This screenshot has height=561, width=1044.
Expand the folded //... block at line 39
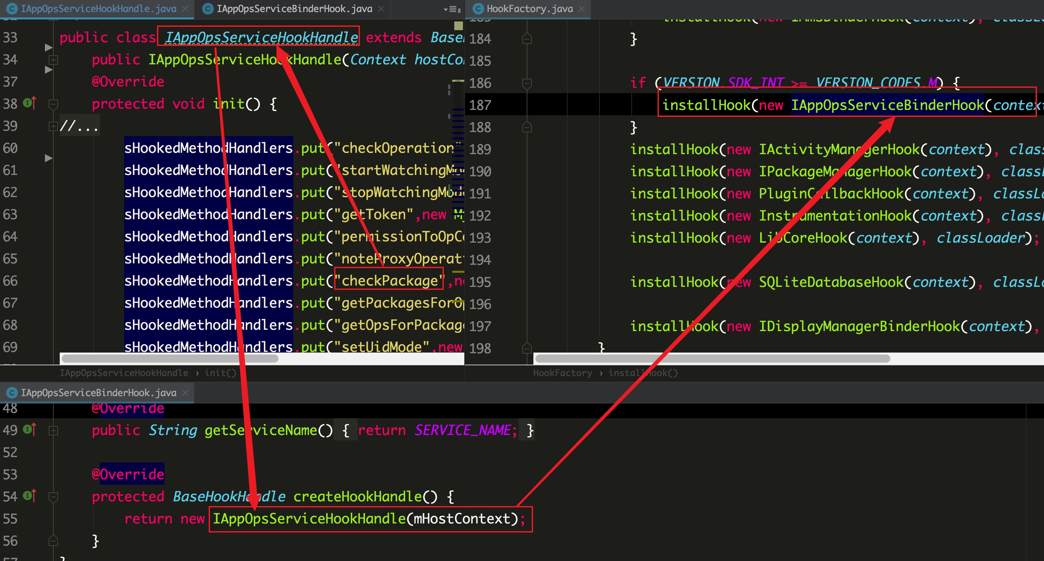pos(53,126)
